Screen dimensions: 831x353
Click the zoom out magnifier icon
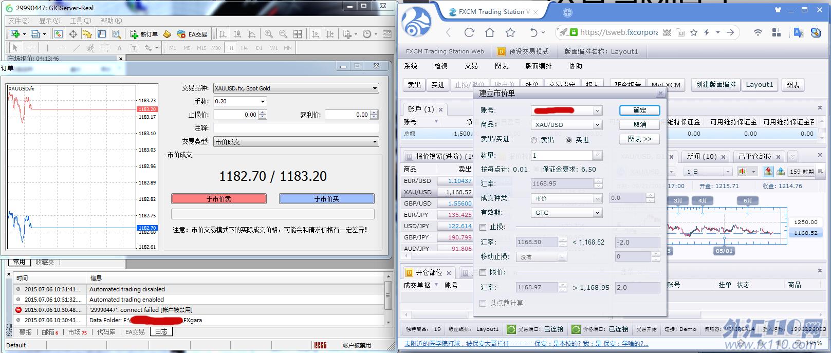[x=283, y=34]
